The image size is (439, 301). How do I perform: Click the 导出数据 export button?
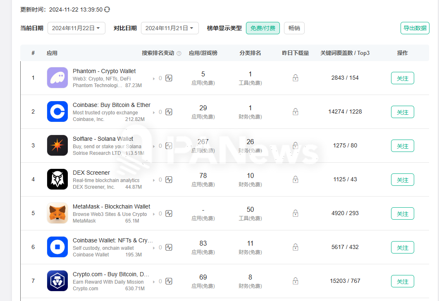click(415, 28)
